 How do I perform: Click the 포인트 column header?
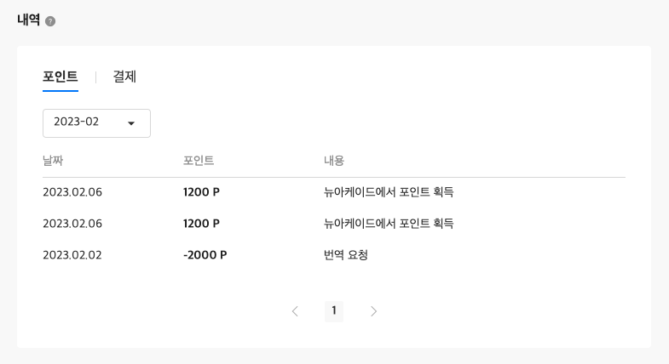[199, 161]
